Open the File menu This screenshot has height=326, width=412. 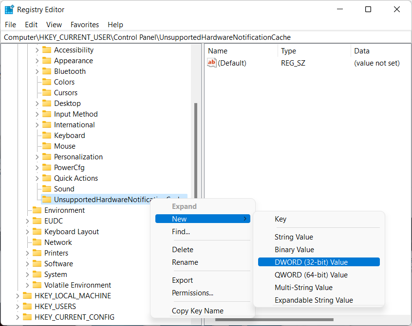(x=11, y=25)
